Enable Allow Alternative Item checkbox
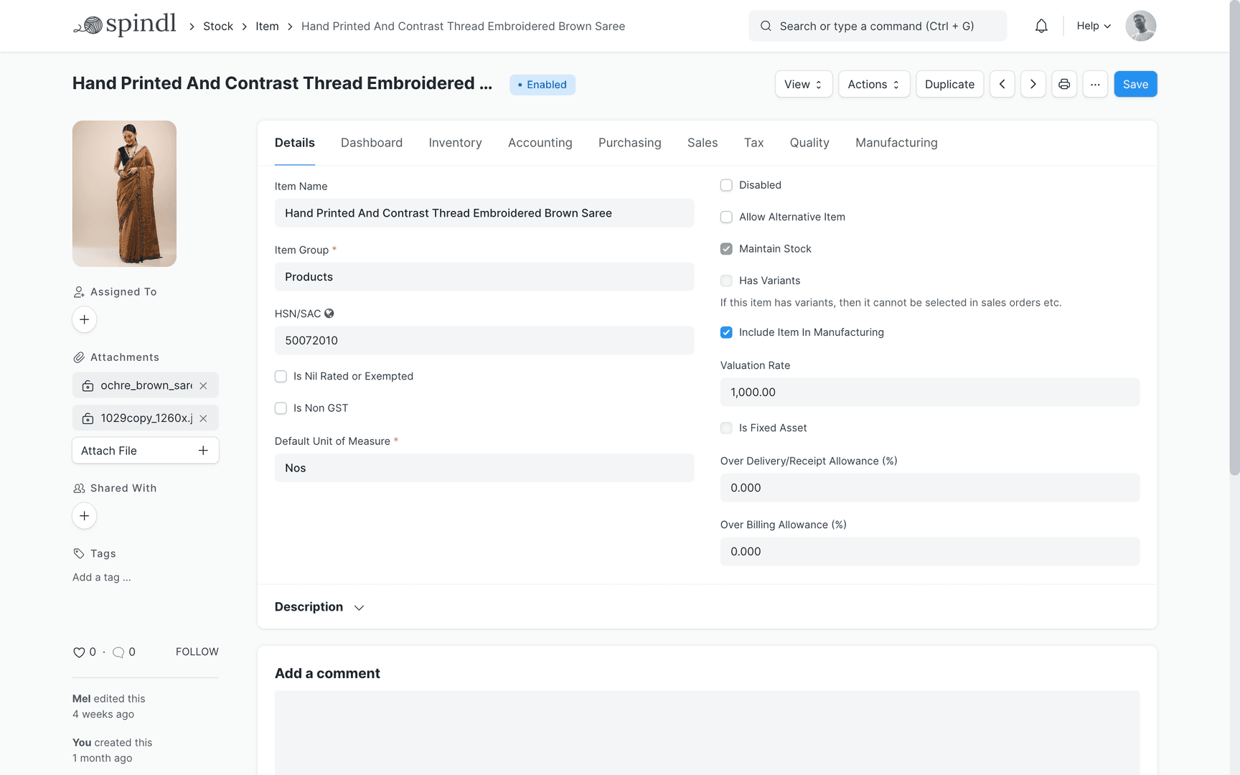1240x775 pixels. (726, 217)
